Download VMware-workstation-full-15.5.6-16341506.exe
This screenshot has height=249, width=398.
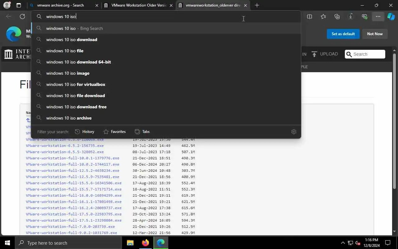74,183
